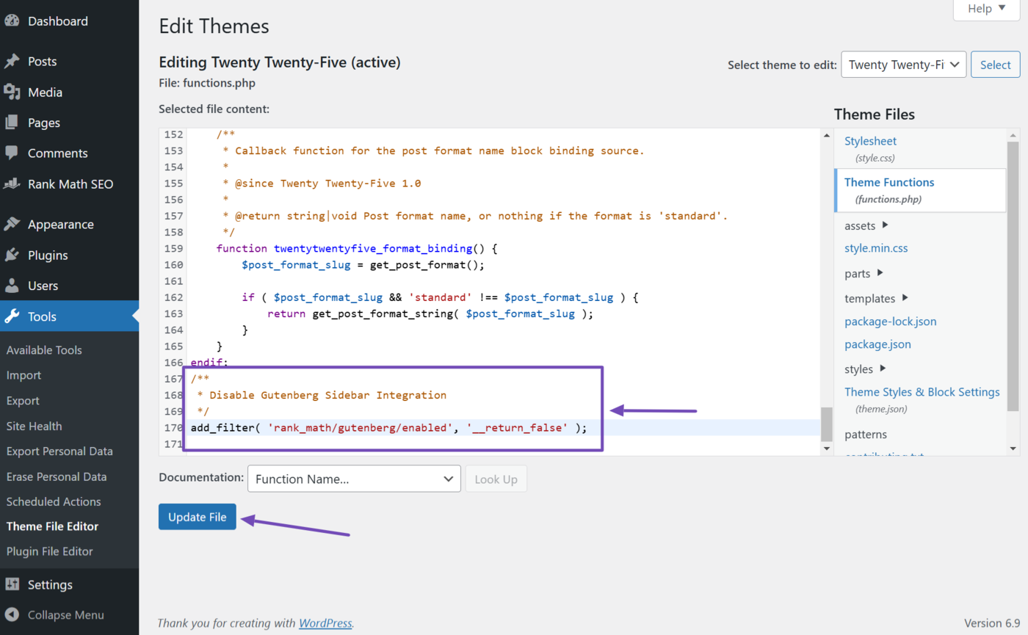Screen dimensions: 1028x635
Task: Open the WordPress link in the footer
Action: [x=325, y=623]
